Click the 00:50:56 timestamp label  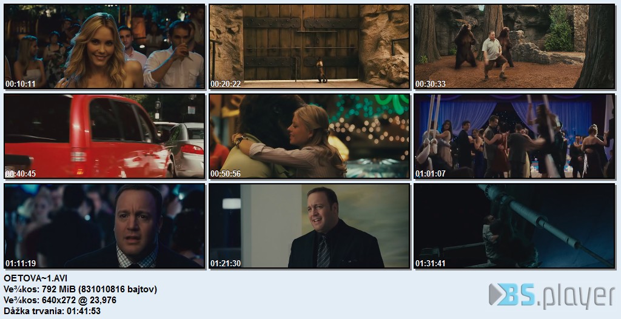pyautogui.click(x=226, y=173)
